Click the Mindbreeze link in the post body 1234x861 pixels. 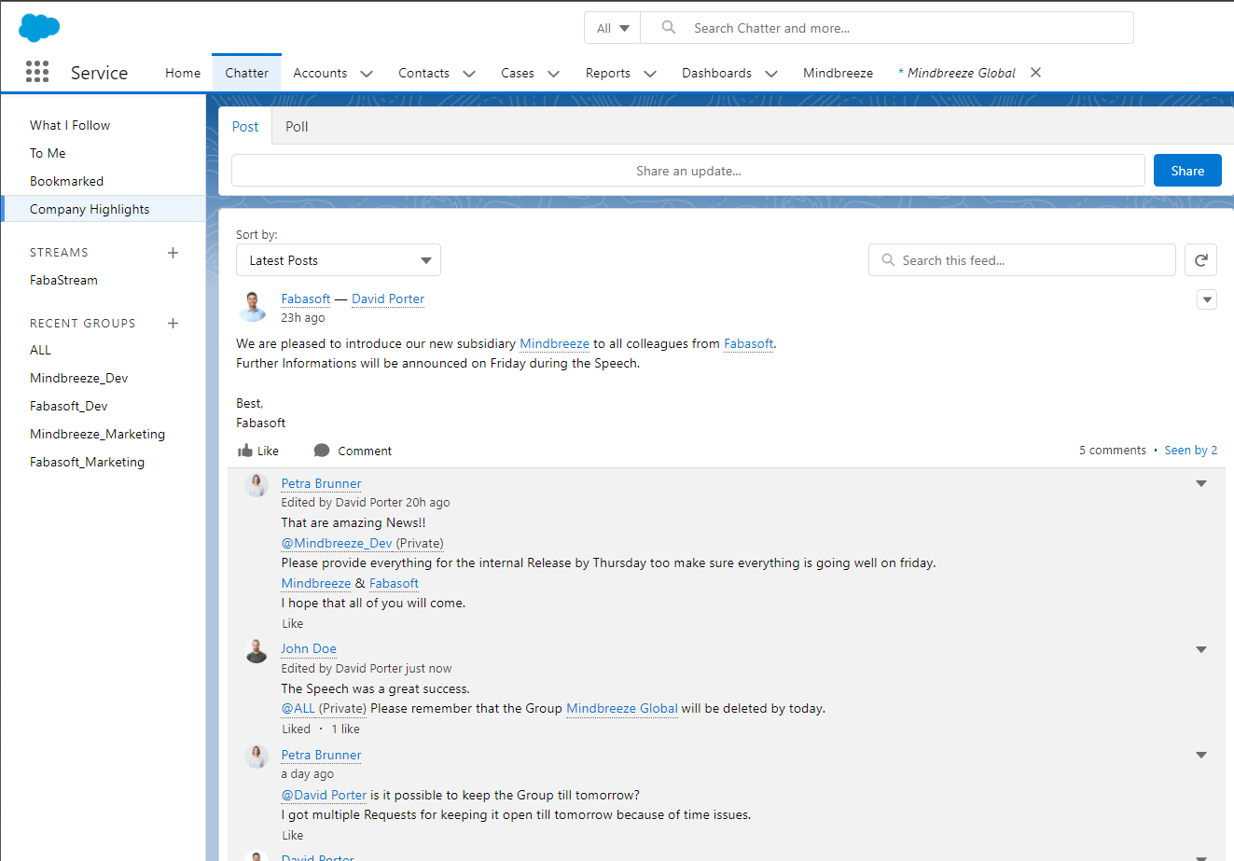pos(554,343)
